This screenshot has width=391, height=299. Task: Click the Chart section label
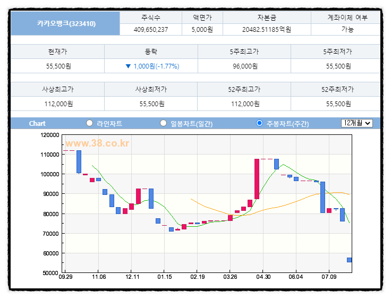[x=37, y=123]
